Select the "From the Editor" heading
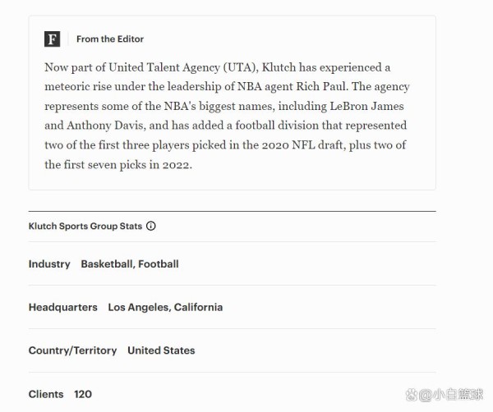This screenshot has height=412, width=493. coord(109,39)
